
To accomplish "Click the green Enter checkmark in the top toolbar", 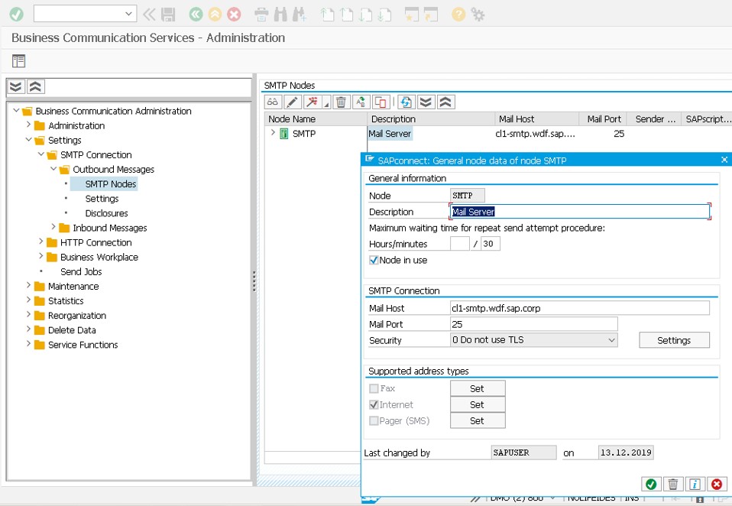I will [x=16, y=14].
